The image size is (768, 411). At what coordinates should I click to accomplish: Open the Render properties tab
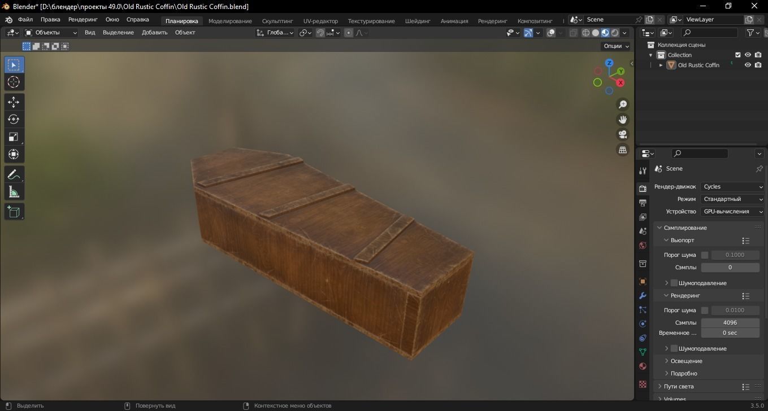click(643, 189)
